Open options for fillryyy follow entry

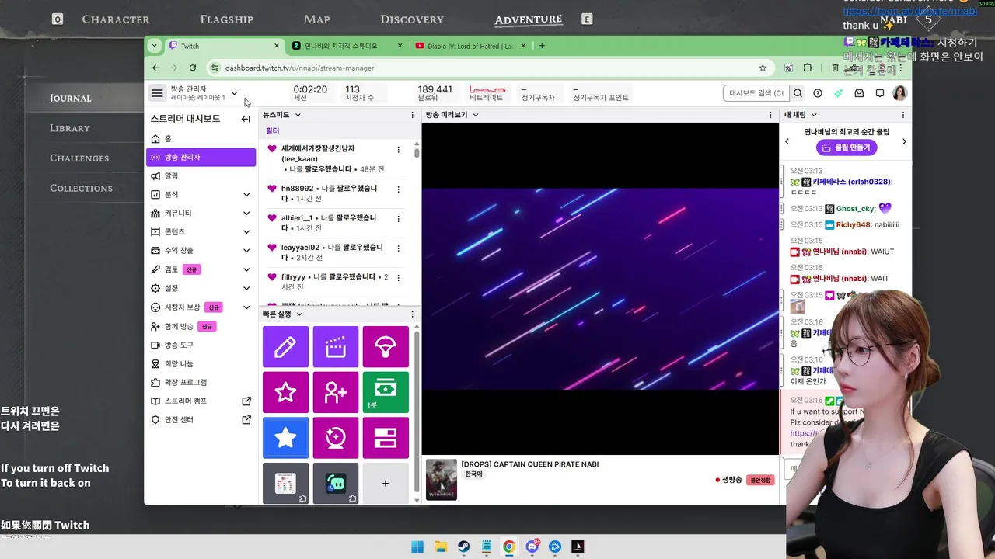398,277
